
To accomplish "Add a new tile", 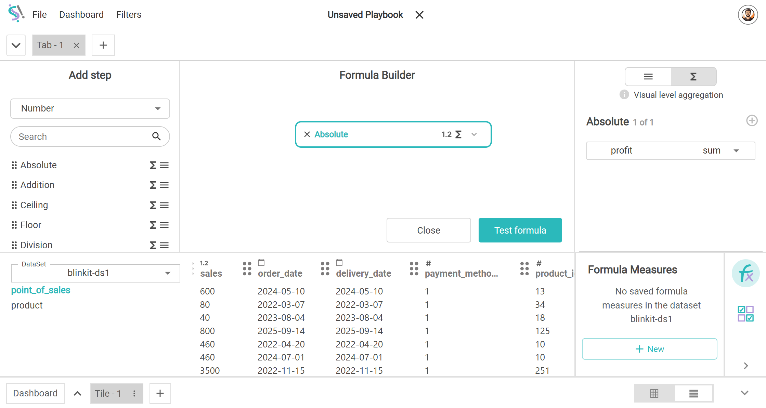I will pyautogui.click(x=160, y=393).
